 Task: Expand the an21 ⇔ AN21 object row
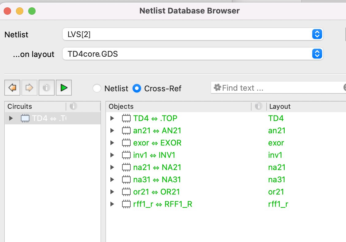(x=112, y=131)
